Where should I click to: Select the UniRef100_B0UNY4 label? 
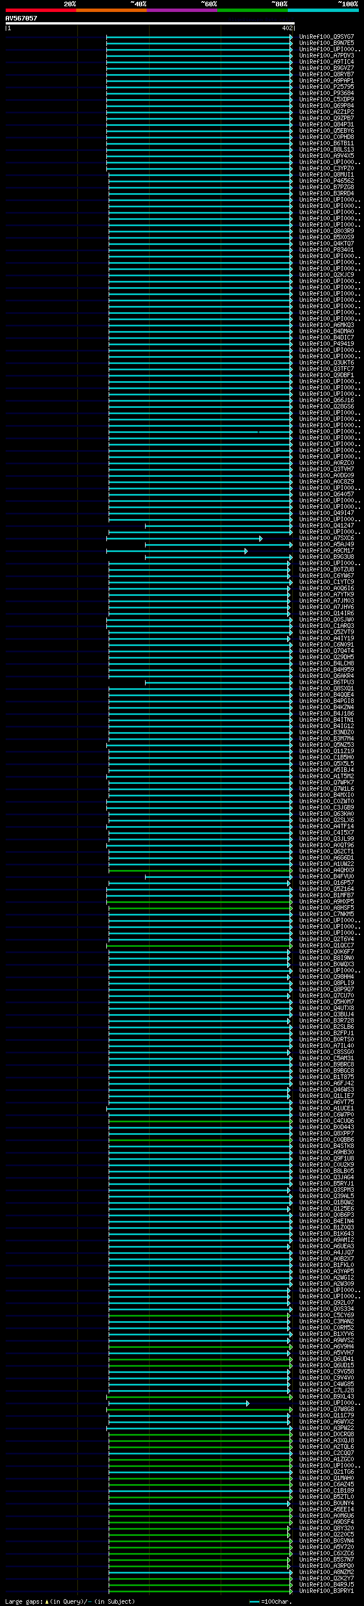click(x=326, y=1503)
